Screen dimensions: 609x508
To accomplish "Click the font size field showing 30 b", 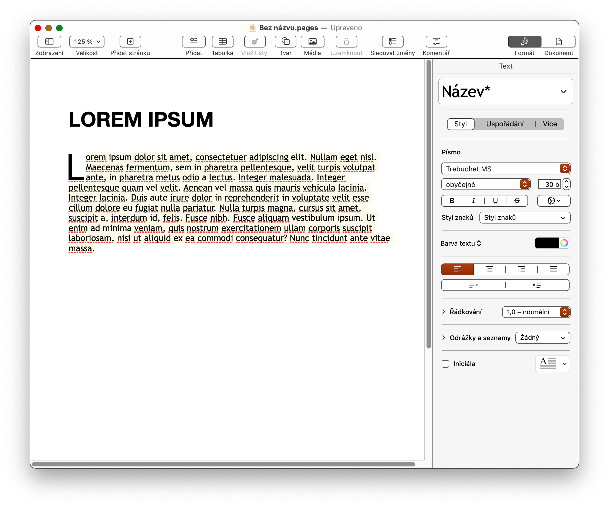I will (x=549, y=184).
